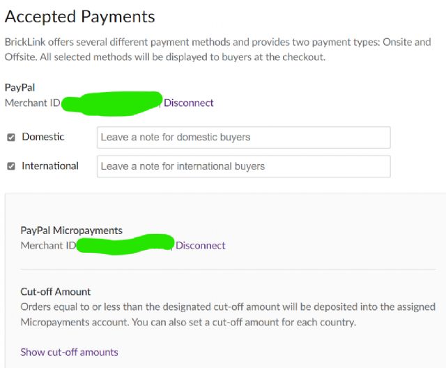The height and width of the screenshot is (368, 446).
Task: Click the cut-off amount explanation paragraph
Action: [x=228, y=314]
